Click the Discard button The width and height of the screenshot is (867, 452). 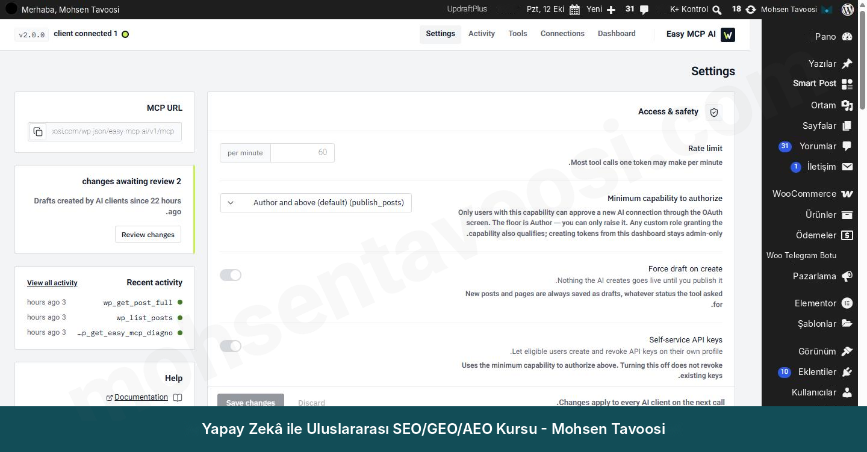311,403
